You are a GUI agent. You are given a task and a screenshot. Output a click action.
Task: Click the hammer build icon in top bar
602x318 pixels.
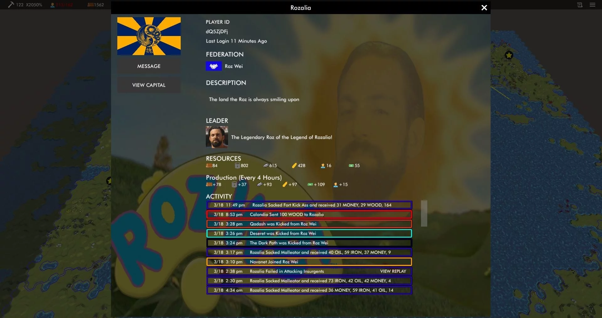pyautogui.click(x=11, y=4)
